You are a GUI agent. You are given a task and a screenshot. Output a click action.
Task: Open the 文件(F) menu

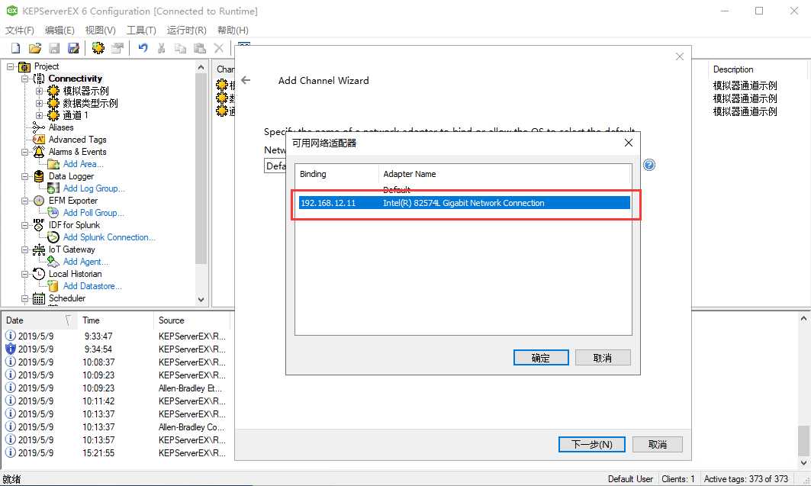coord(20,31)
